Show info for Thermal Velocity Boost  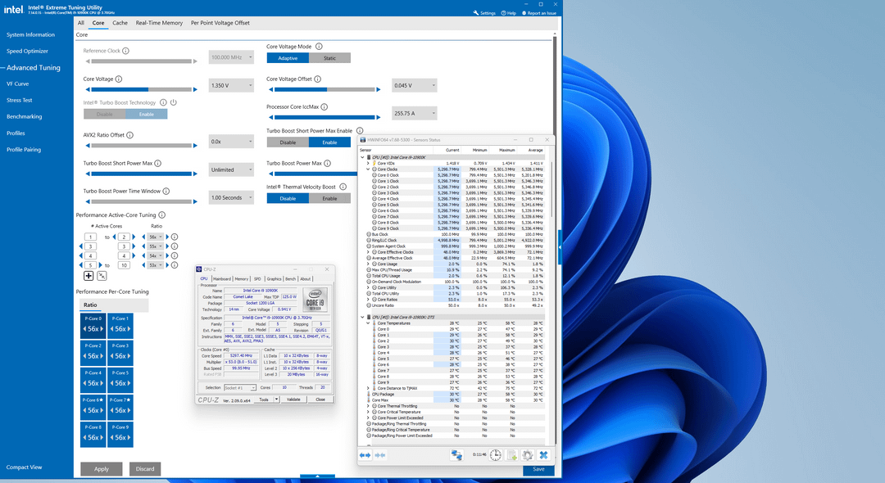point(343,187)
